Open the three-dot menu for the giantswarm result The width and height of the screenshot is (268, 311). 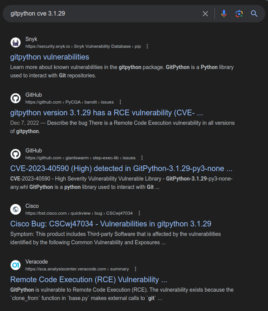(x=142, y=158)
